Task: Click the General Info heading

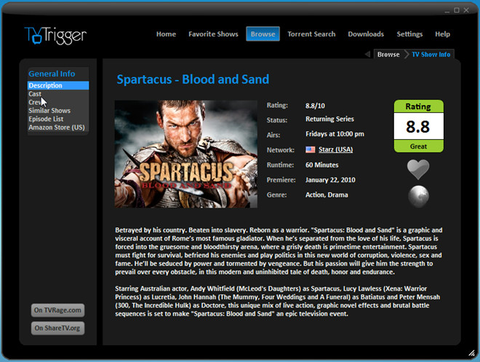Action: pos(52,74)
